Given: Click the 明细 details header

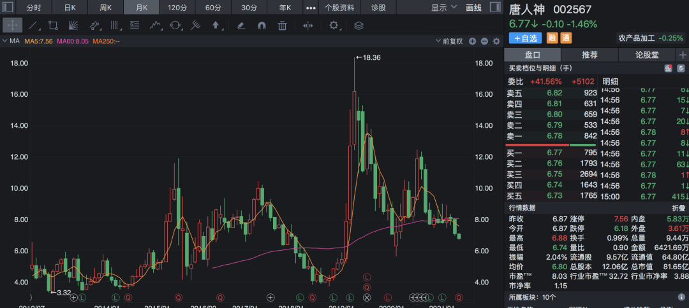Looking at the screenshot, I should [x=610, y=81].
